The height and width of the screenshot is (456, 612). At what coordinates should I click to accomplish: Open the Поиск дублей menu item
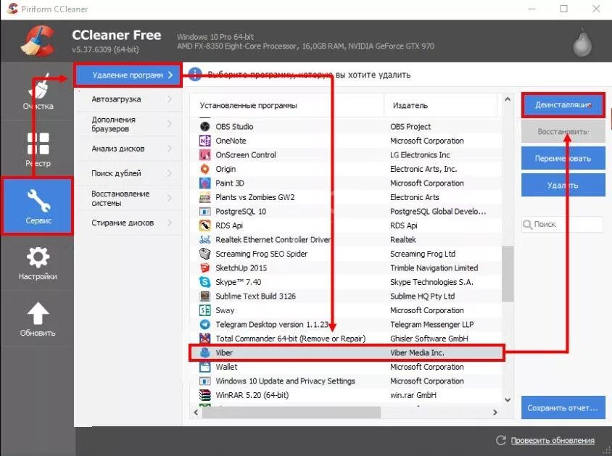[128, 173]
